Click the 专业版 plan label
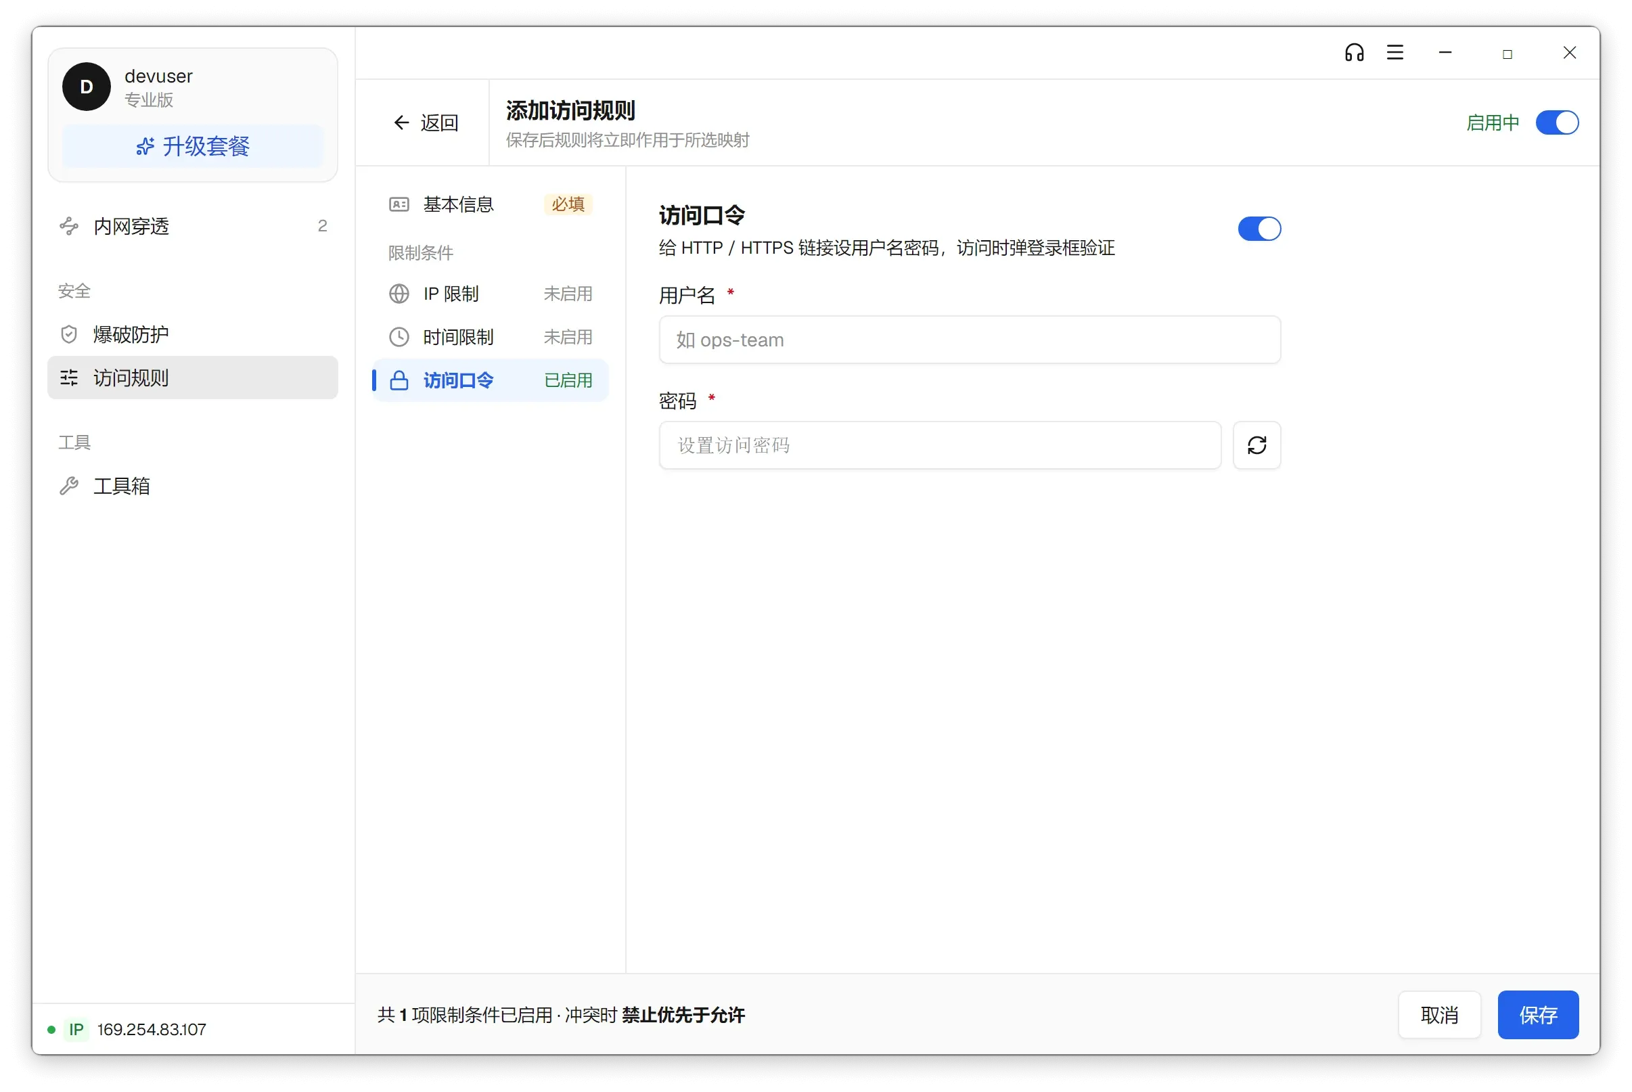 pyautogui.click(x=149, y=99)
